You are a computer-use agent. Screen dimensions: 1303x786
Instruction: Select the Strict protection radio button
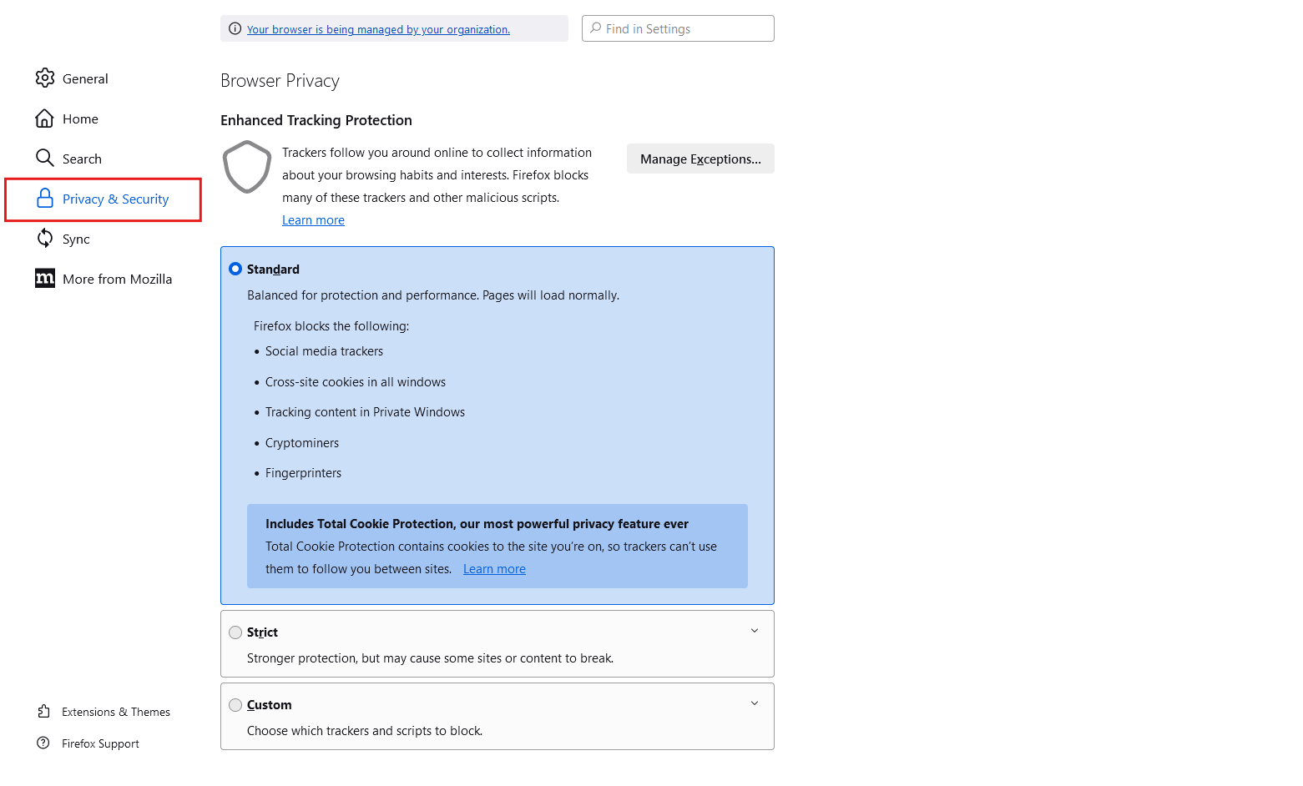pyautogui.click(x=235, y=632)
